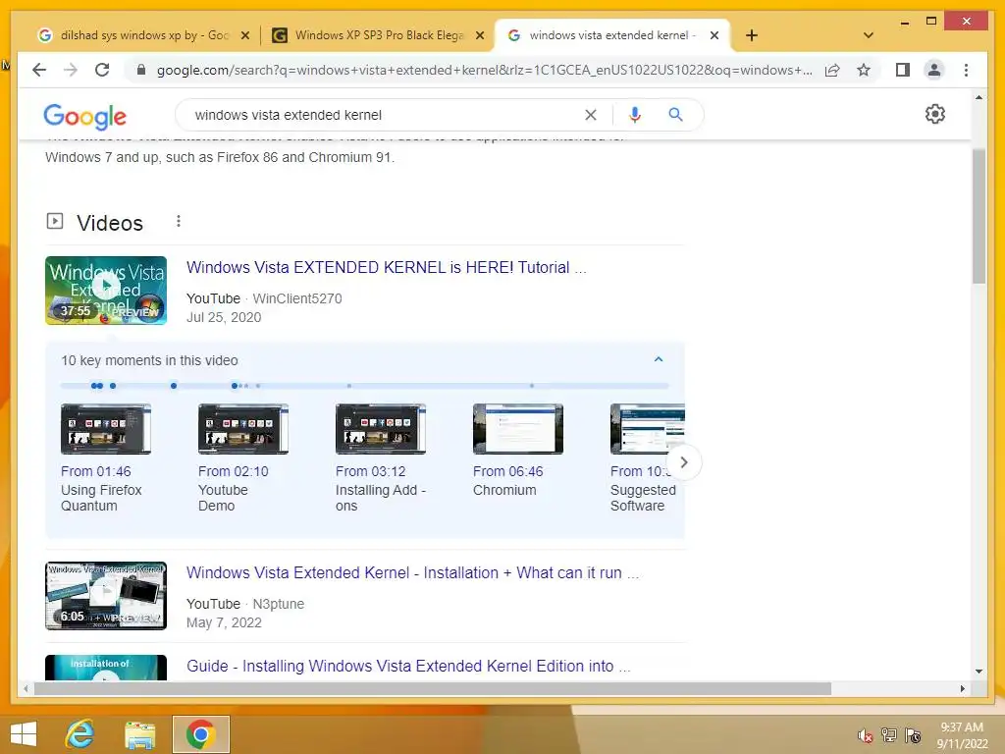Click the forward navigation arrow
This screenshot has height=754, width=1005.
(71, 70)
